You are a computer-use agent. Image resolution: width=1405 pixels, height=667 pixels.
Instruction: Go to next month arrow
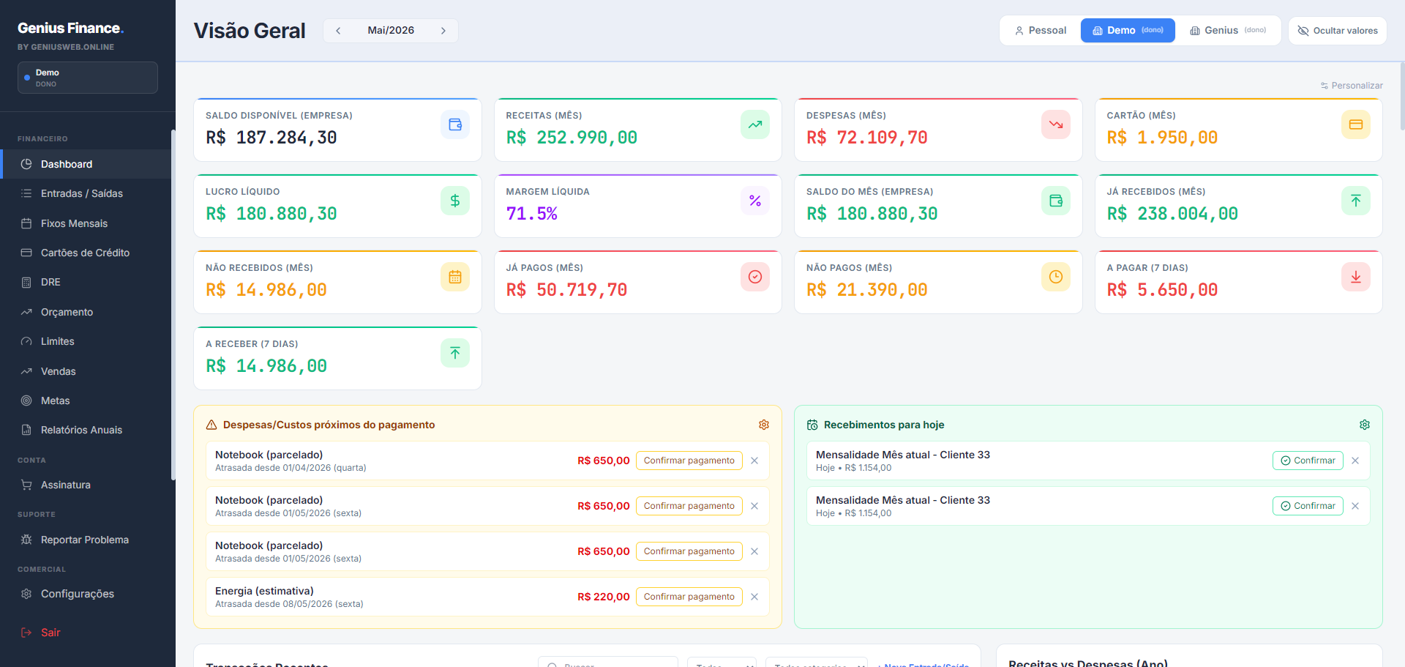[443, 31]
